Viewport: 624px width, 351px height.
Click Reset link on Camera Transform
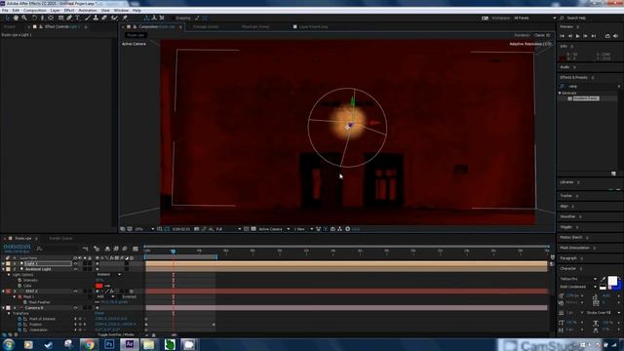point(99,314)
